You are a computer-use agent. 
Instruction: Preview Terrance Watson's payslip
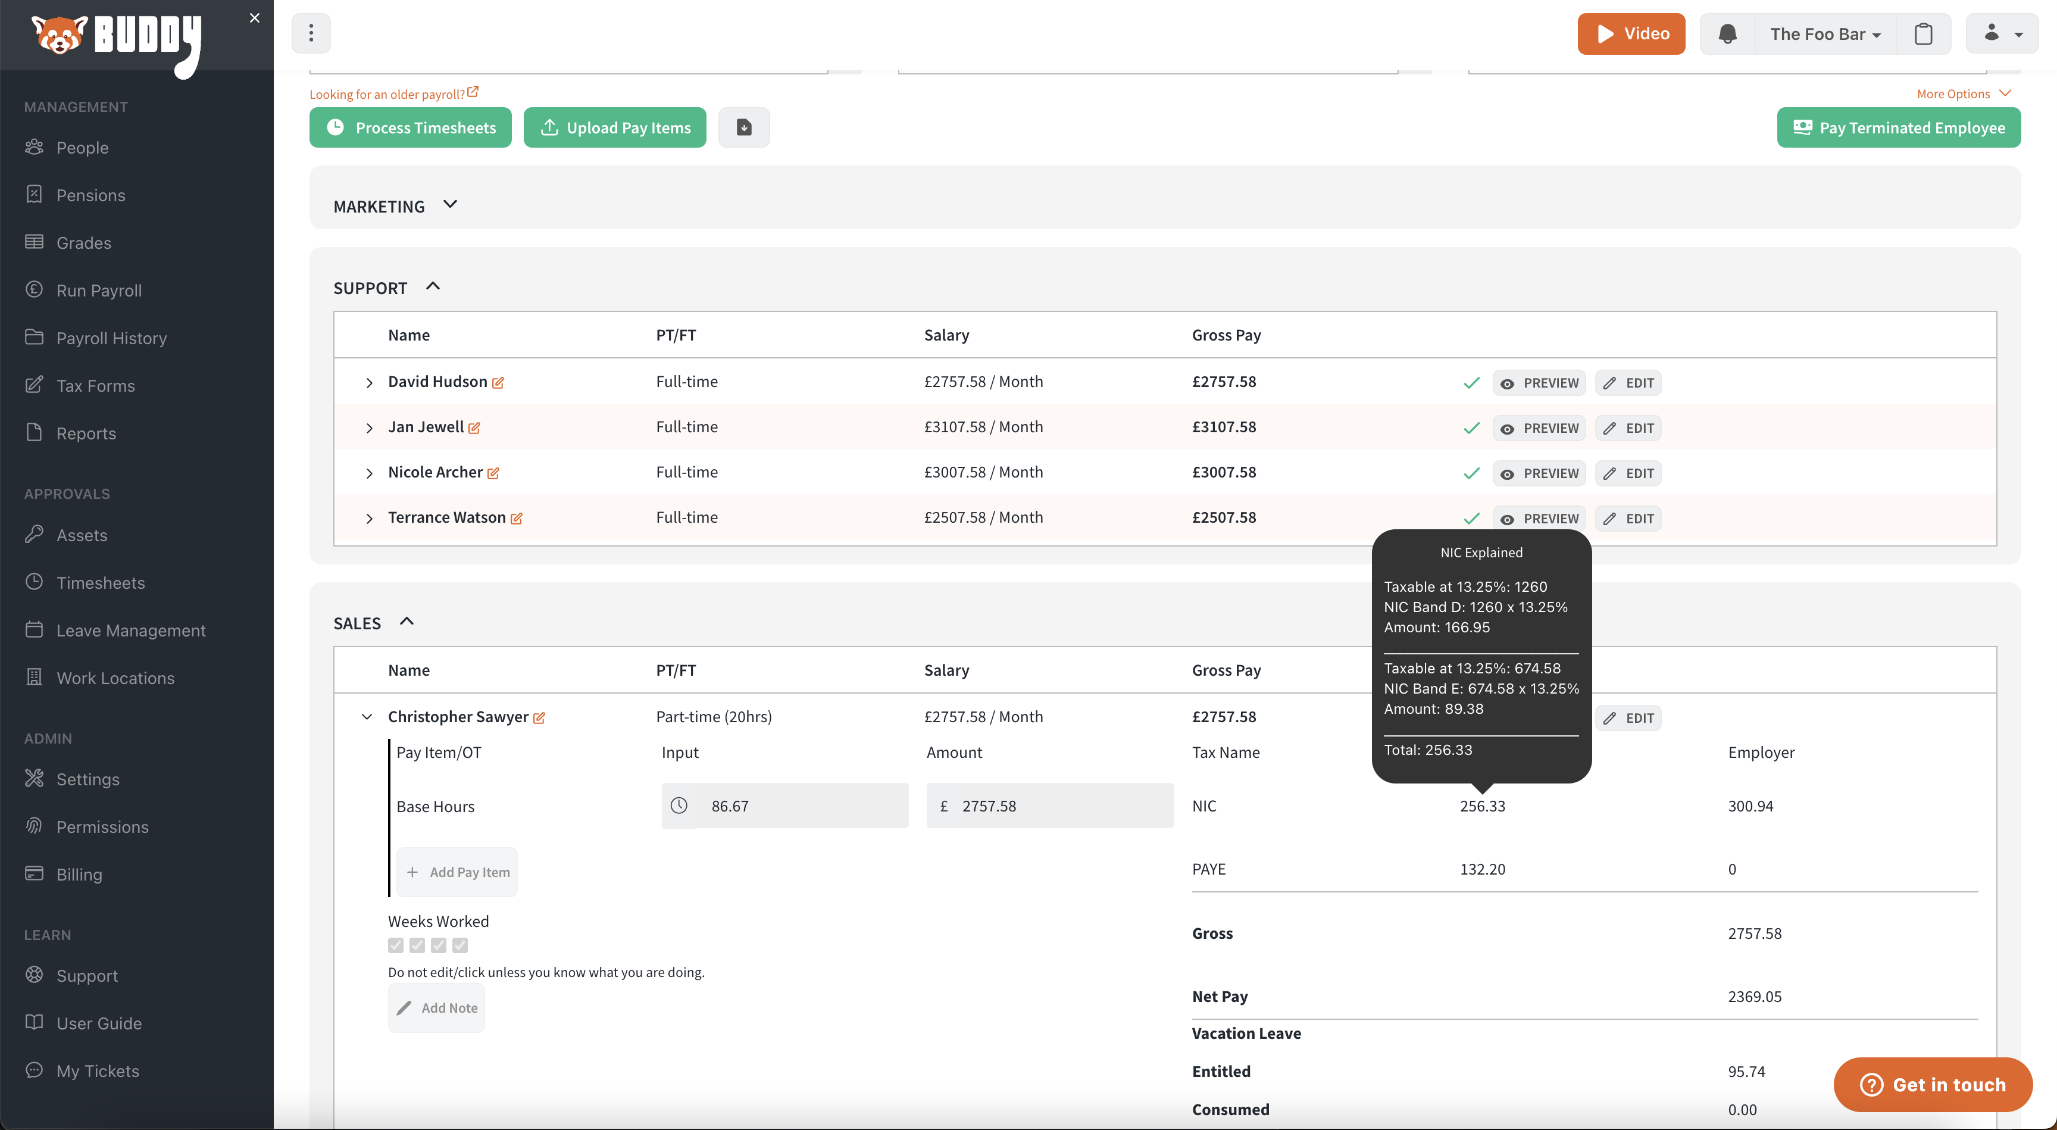tap(1540, 519)
